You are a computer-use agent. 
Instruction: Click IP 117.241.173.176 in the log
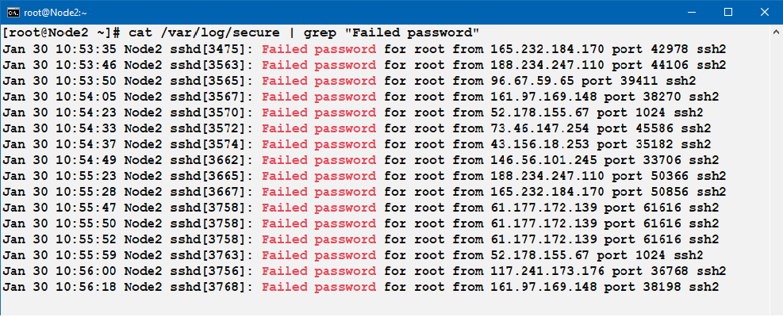(x=547, y=270)
